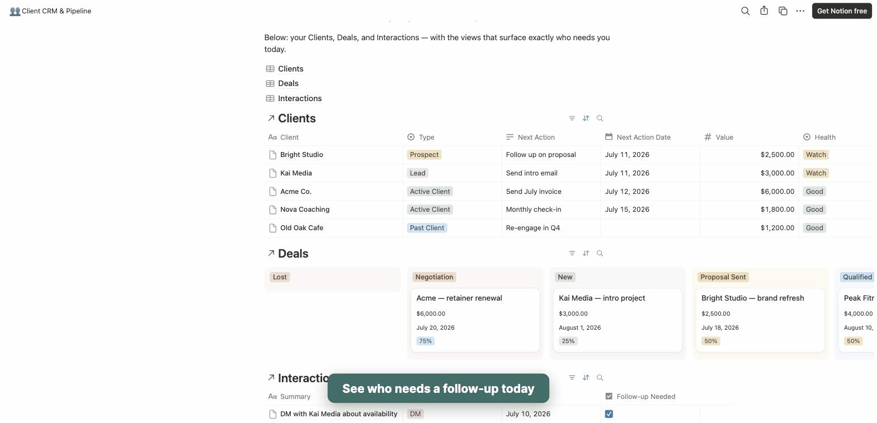Image resolution: width=877 pixels, height=423 pixels.
Task: Select the Negotiation board column label
Action: point(434,277)
